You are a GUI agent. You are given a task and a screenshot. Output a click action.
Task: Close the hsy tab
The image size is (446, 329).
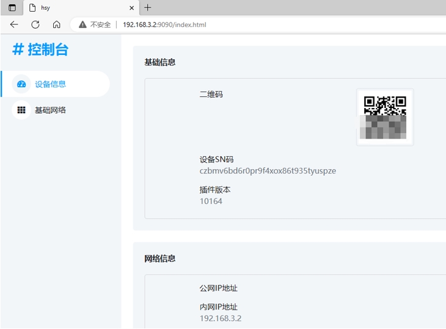(x=132, y=8)
